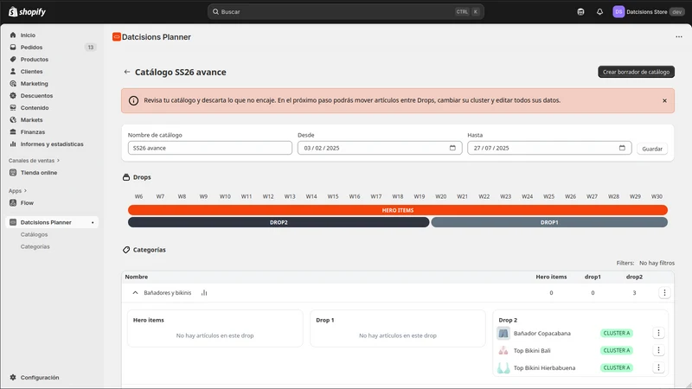Image resolution: width=692 pixels, height=389 pixels.
Task: Edit the Hasta date field
Action: coord(549,148)
